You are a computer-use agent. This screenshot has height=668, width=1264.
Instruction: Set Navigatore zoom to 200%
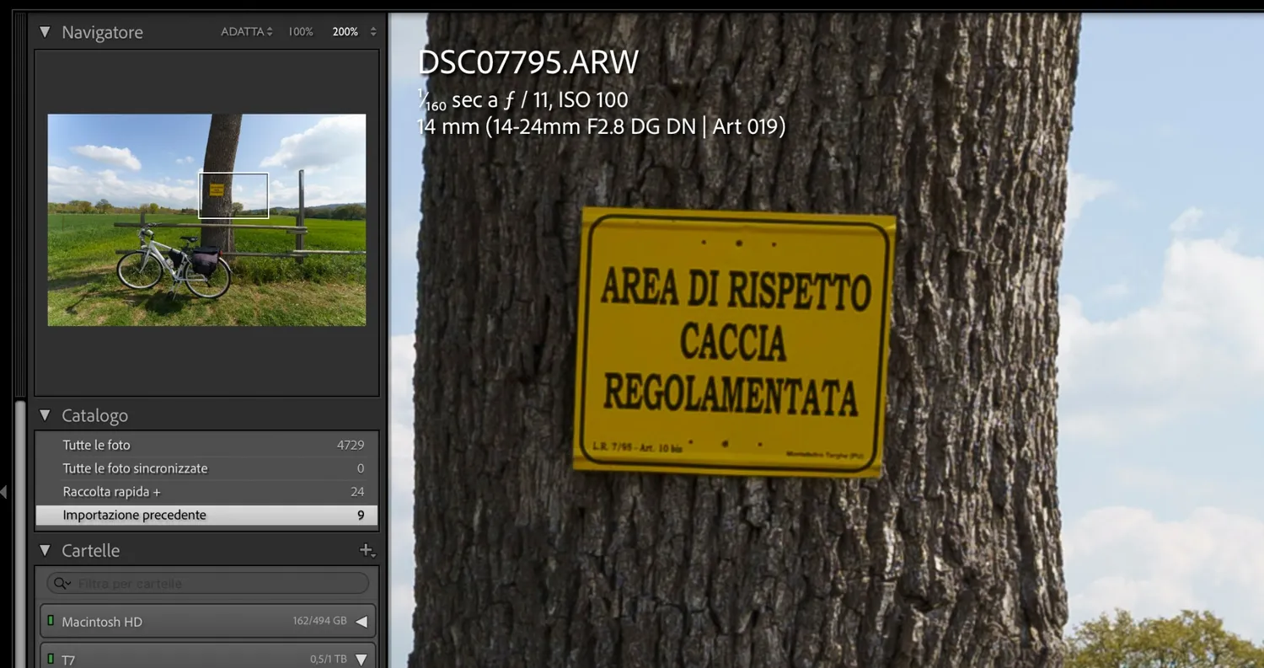345,32
